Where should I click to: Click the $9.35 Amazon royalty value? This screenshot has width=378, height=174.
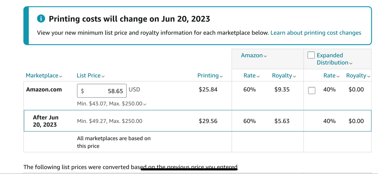coord(282,90)
